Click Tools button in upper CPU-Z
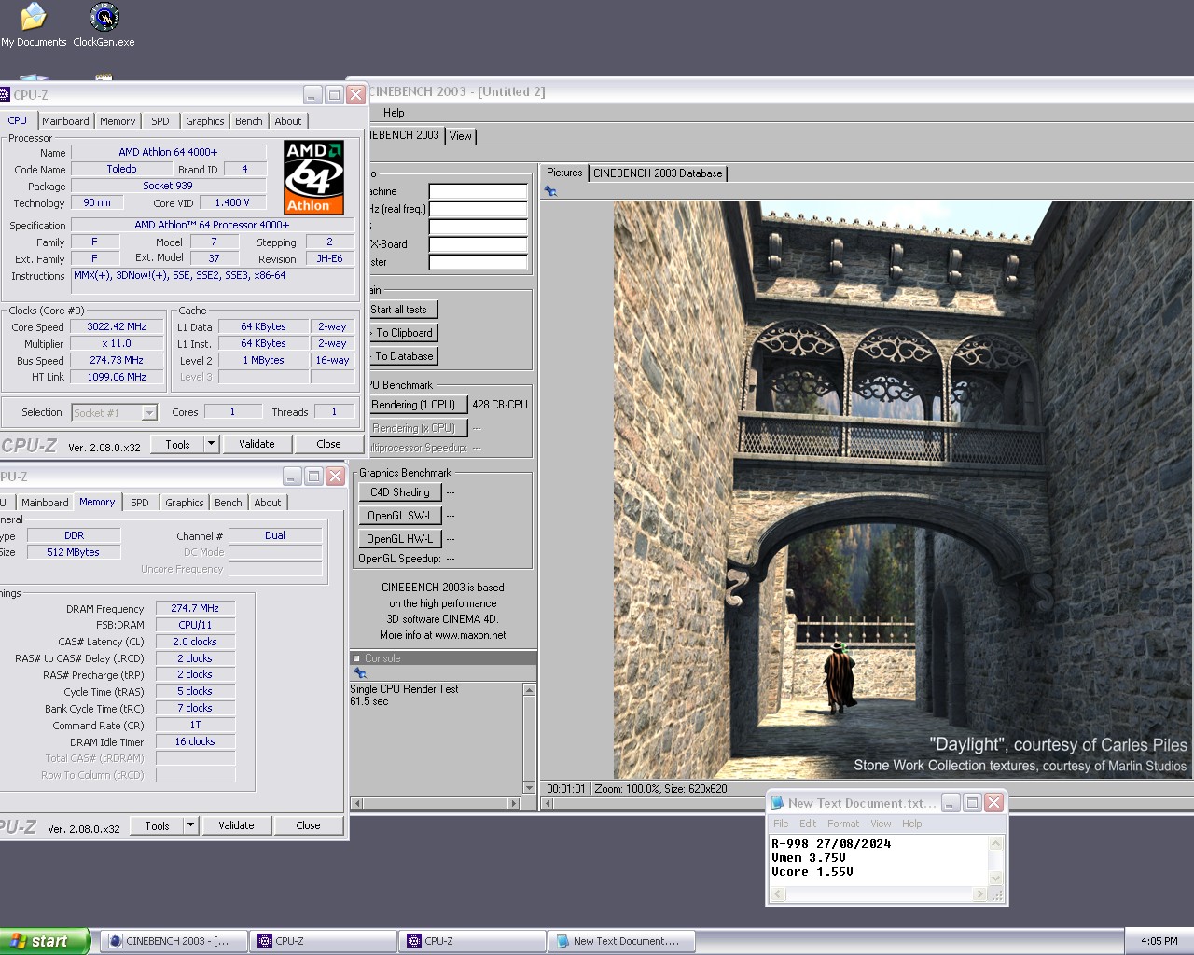1194x955 pixels. pos(177,445)
